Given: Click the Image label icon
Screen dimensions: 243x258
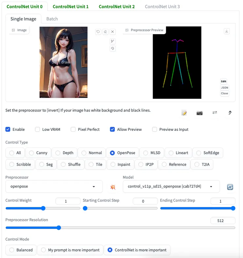Looking at the screenshot, I should [13, 30].
